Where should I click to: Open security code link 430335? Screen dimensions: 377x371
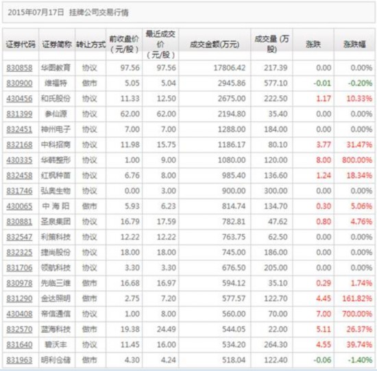point(19,160)
